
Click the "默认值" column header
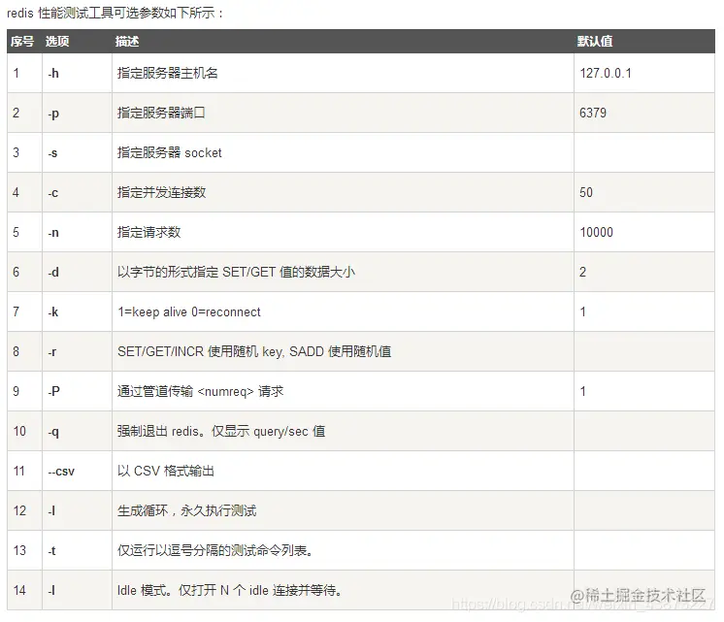(595, 41)
